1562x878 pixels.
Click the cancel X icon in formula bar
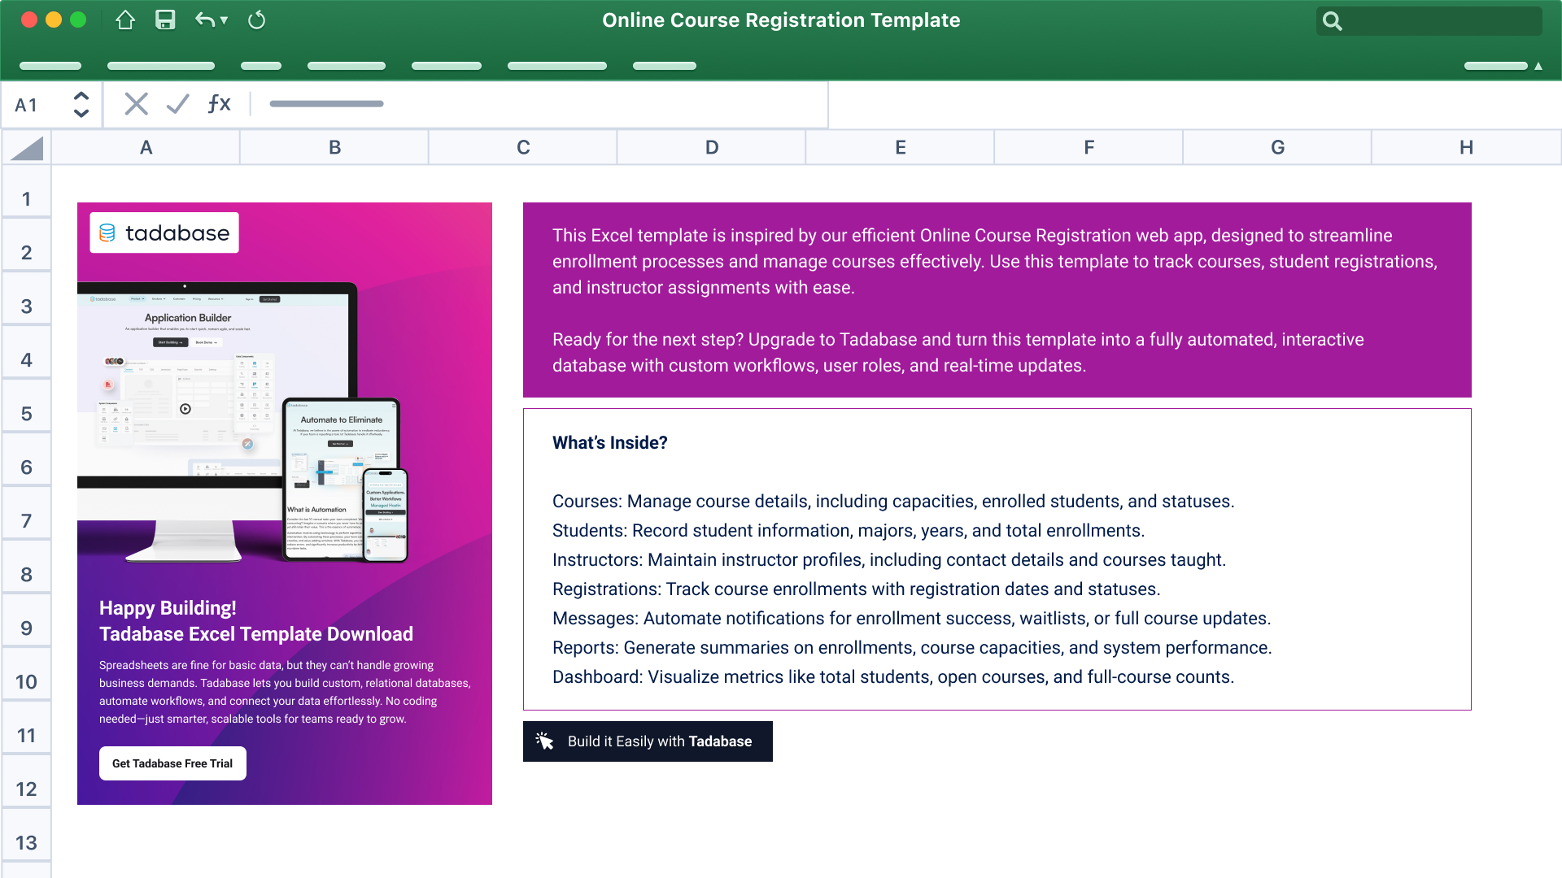pos(136,104)
